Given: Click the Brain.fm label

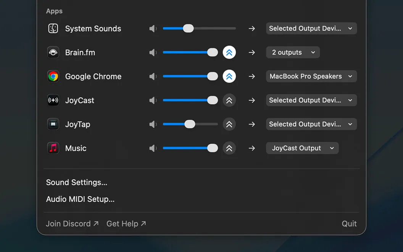Looking at the screenshot, I should click(x=80, y=52).
